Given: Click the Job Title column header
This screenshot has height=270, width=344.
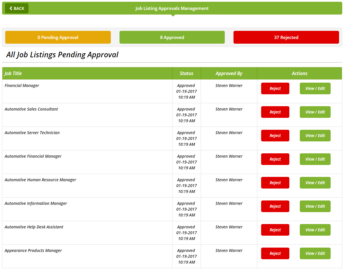Looking at the screenshot, I should pos(13,73).
